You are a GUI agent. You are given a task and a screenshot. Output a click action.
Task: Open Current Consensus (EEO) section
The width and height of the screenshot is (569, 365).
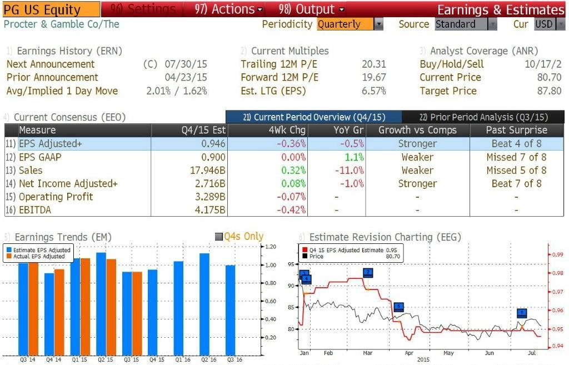tap(64, 117)
